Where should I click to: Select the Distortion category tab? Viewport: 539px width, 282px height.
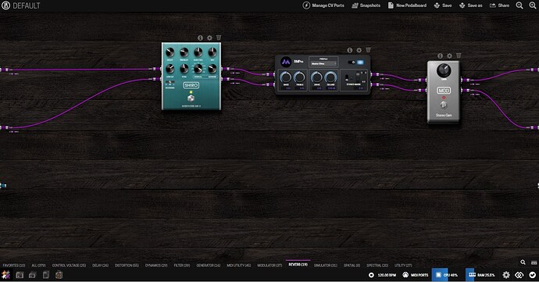point(127,266)
